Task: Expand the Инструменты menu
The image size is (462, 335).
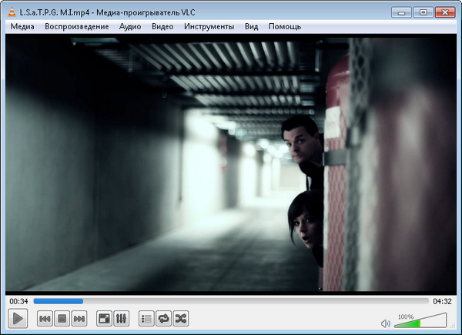Action: (209, 26)
